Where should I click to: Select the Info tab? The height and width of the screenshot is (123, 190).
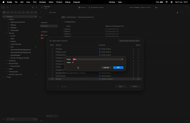pyautogui.click(x=63, y=17)
